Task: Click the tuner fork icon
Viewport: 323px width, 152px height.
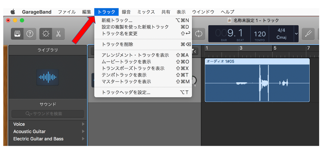Action: click(x=308, y=34)
